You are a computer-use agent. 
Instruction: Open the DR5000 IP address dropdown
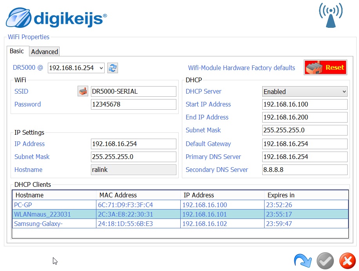(101, 68)
